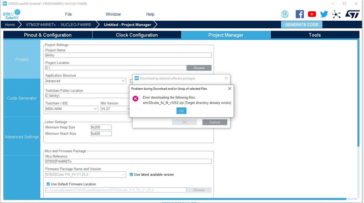Open the Help menu

point(150,15)
